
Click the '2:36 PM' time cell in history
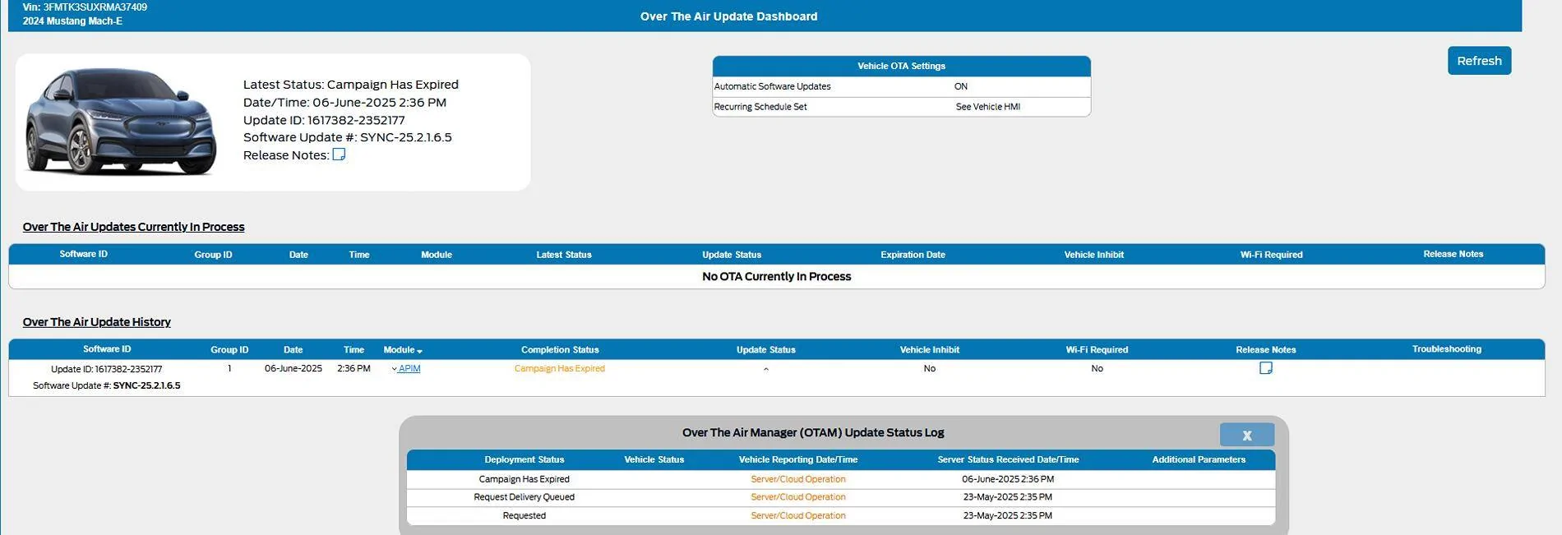click(x=354, y=368)
